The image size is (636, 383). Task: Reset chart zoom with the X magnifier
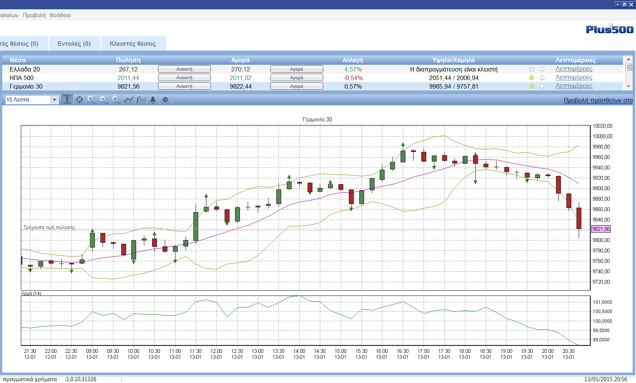116,100
